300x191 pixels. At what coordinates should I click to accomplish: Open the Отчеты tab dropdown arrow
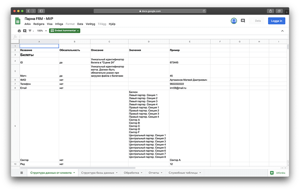click(162, 173)
